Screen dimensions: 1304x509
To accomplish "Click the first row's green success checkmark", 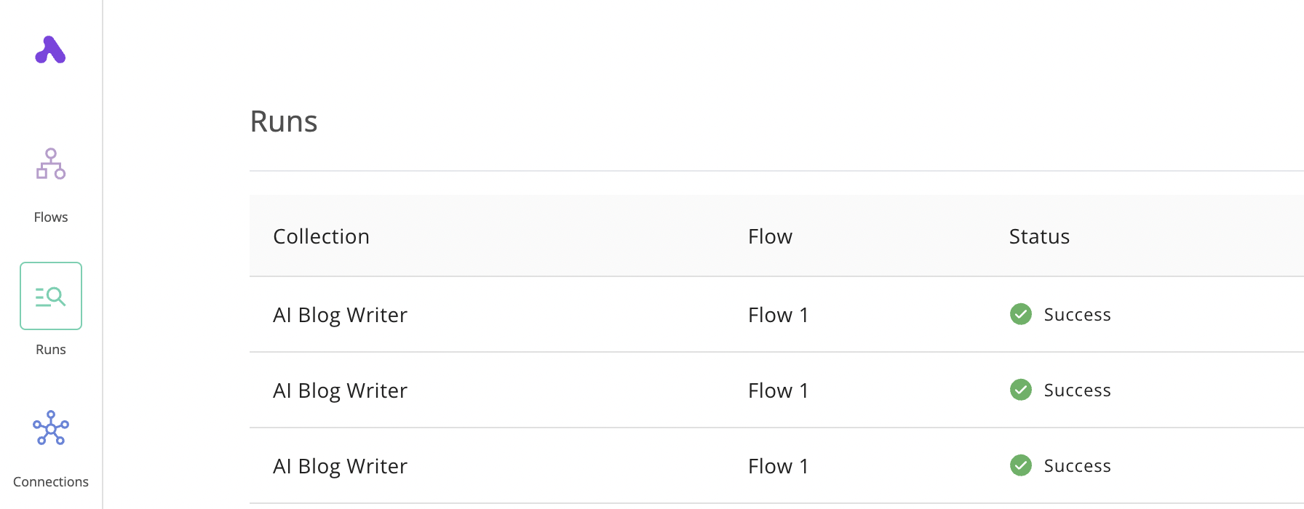I will click(x=1021, y=314).
